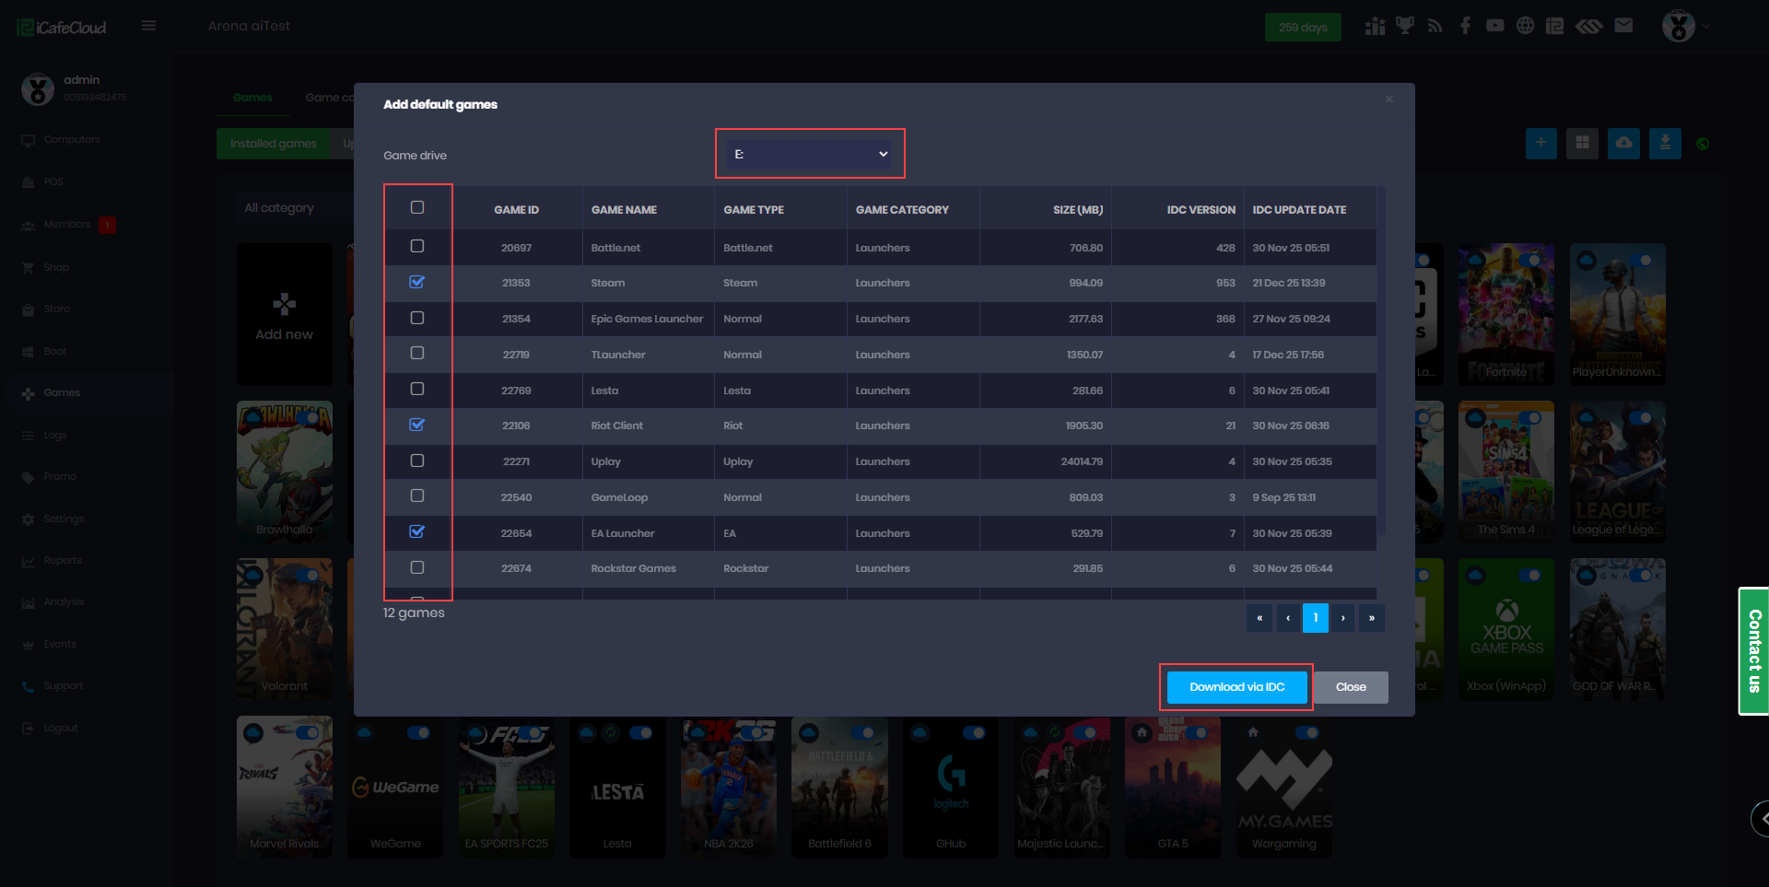The height and width of the screenshot is (887, 1769).
Task: Select the Installed games tab
Action: pyautogui.click(x=274, y=144)
